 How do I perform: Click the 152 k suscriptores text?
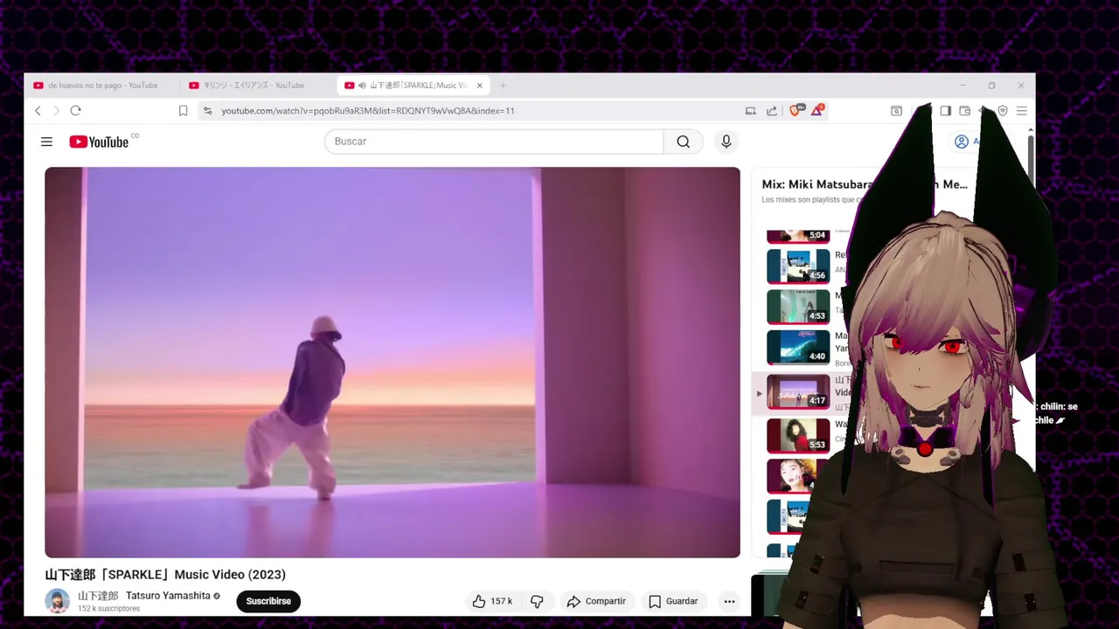(108, 608)
